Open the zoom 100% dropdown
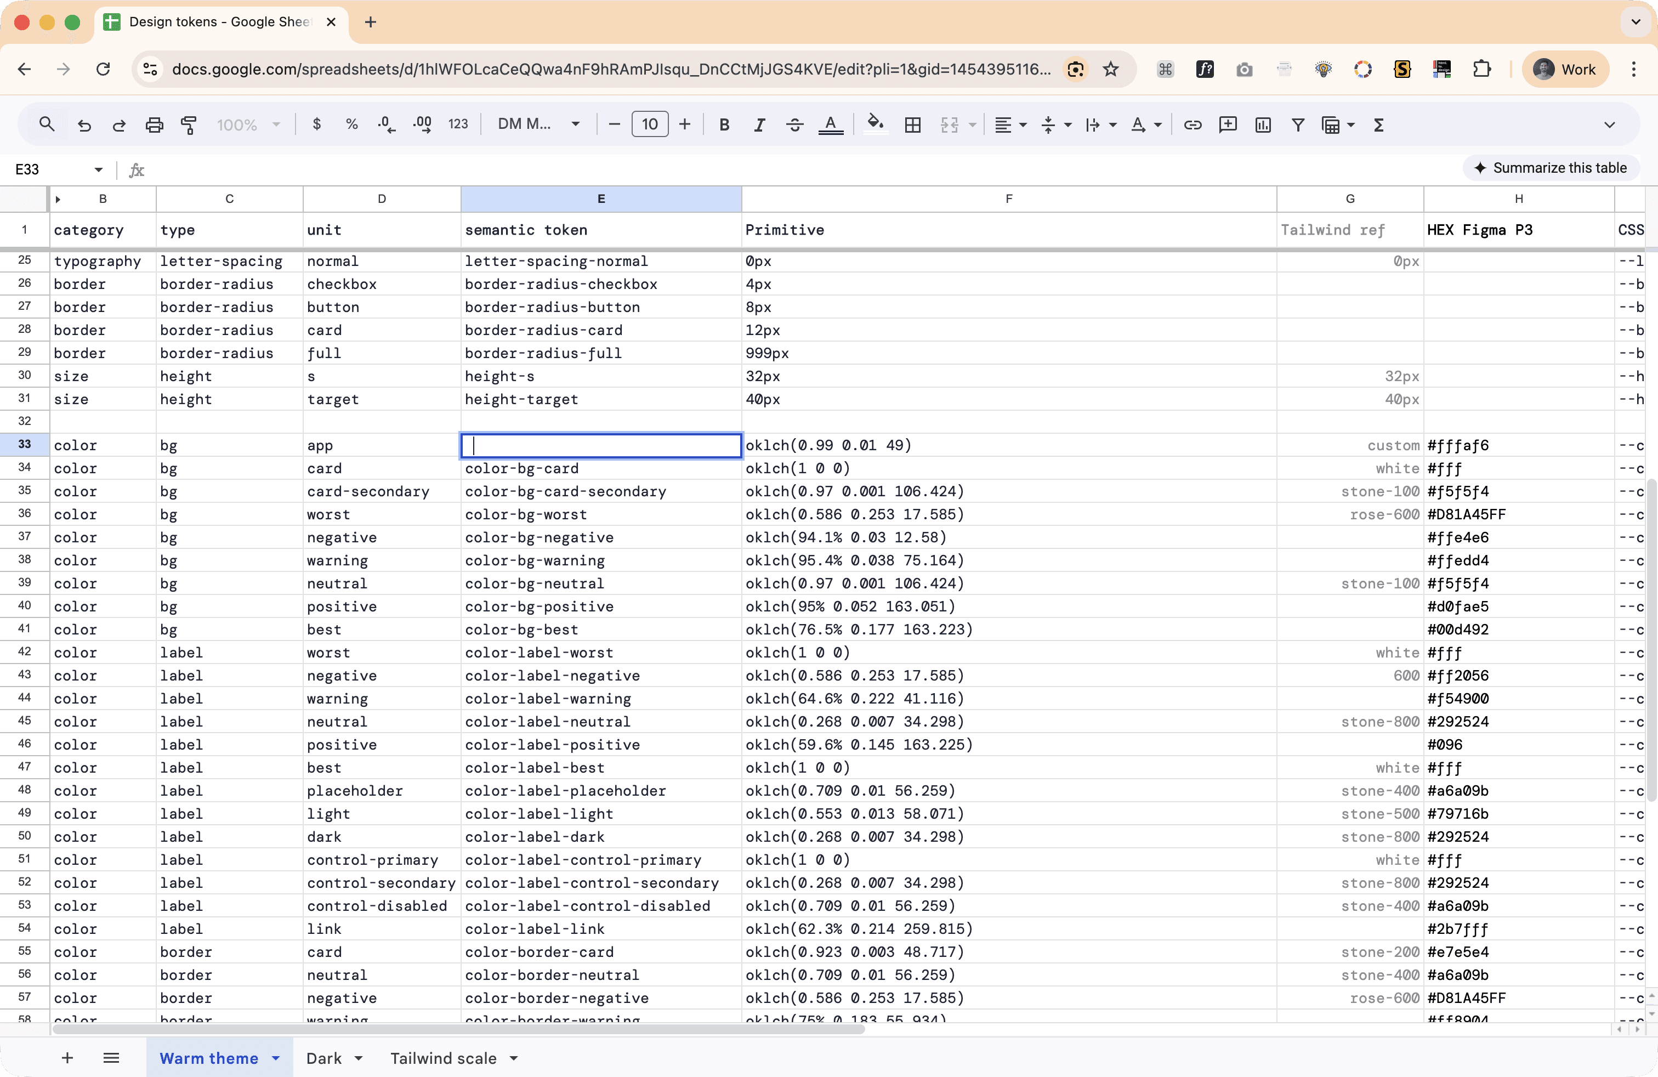Viewport: 1658px width, 1077px height. coord(247,124)
